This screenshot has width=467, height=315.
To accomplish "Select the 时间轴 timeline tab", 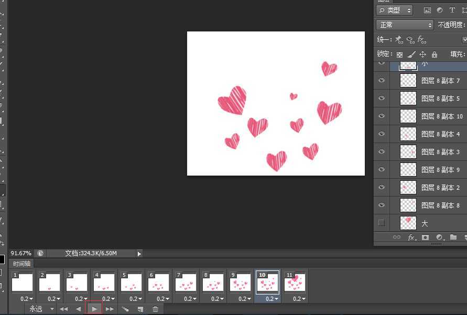I will pyautogui.click(x=22, y=264).
